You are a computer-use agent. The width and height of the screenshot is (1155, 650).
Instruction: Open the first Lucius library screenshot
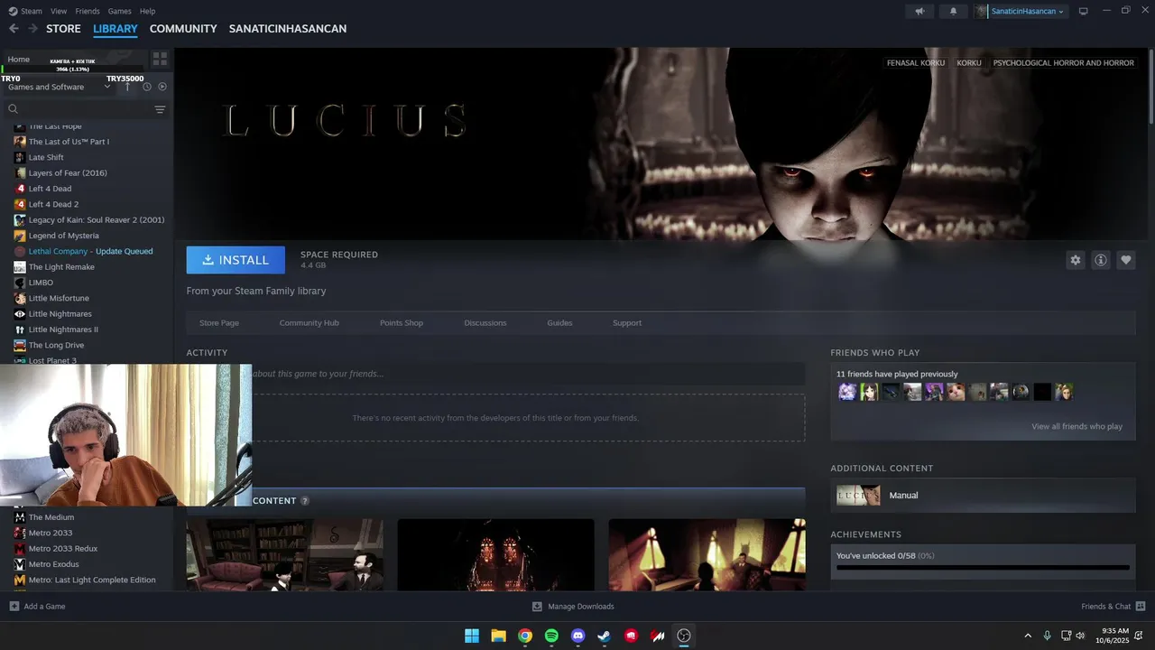284,554
